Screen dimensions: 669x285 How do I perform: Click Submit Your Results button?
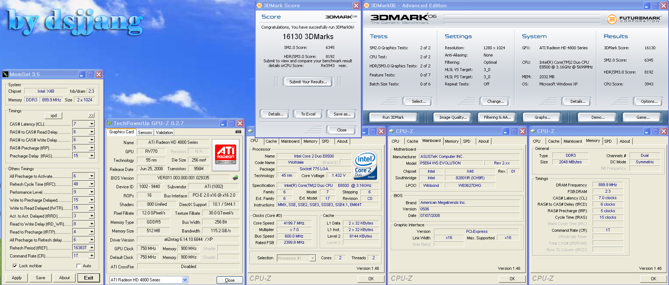point(308,82)
